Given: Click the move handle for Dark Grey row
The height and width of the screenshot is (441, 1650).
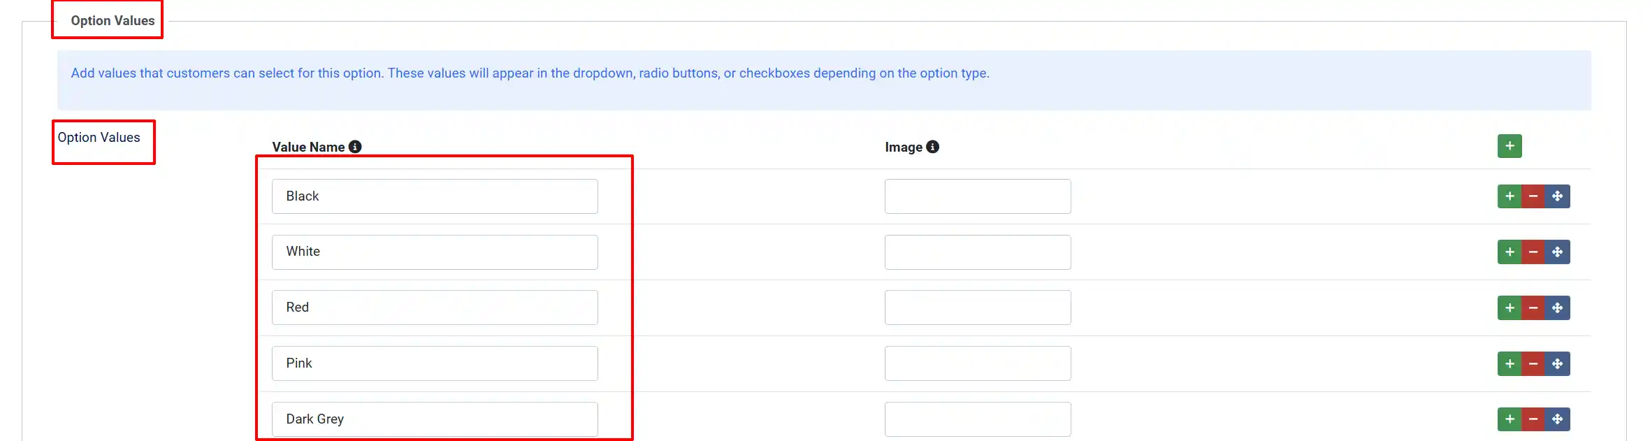Looking at the screenshot, I should [x=1558, y=419].
